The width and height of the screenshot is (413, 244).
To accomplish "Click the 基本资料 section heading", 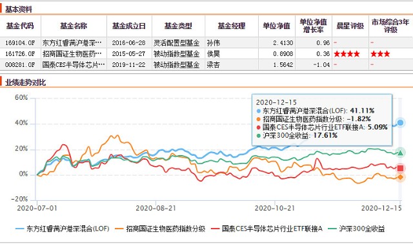I will [x=19, y=10].
